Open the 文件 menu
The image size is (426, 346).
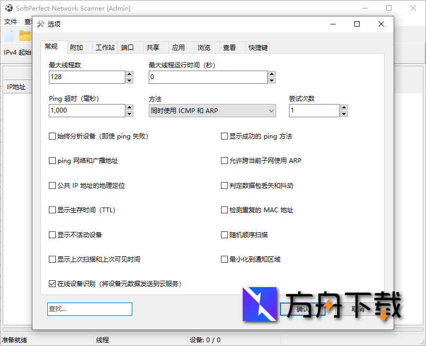[11, 21]
